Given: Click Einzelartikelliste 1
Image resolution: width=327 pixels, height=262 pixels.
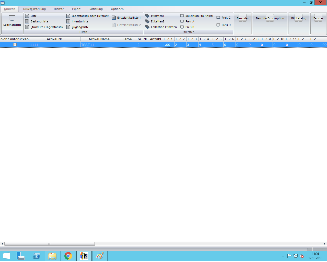Looking at the screenshot, I should click(x=129, y=18).
